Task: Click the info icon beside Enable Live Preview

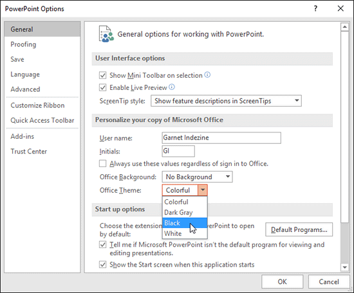Action: click(x=172, y=87)
